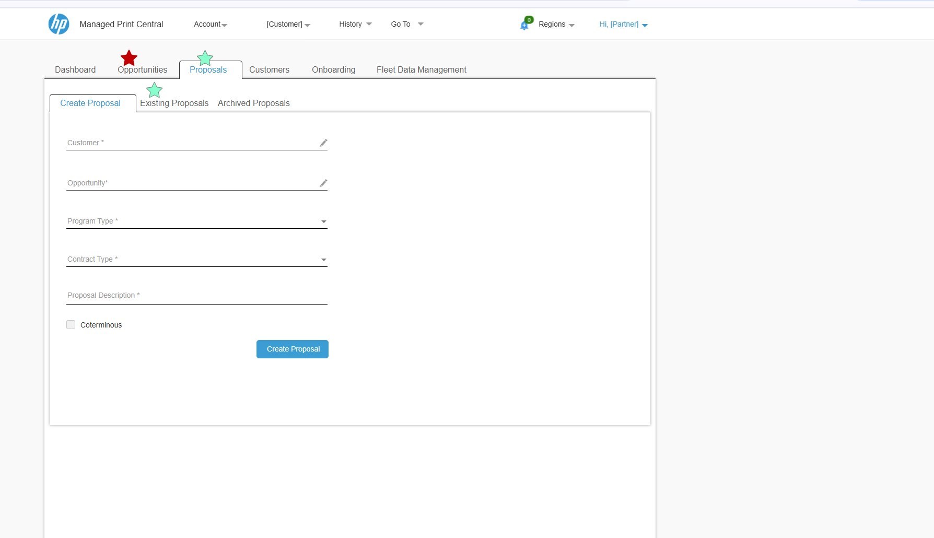Click the pencil icon in Opportunity field
The image size is (934, 538).
pos(323,183)
